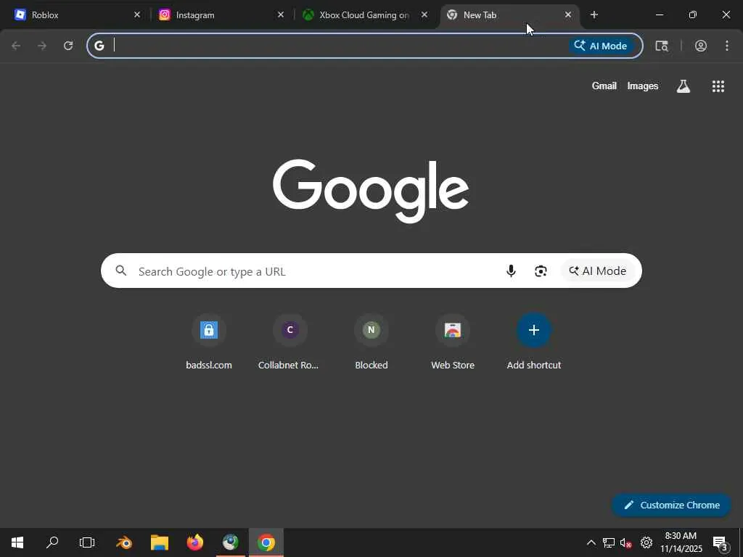Viewport: 743px width, 557px height.
Task: Click AI Mode in search box
Action: pos(597,271)
